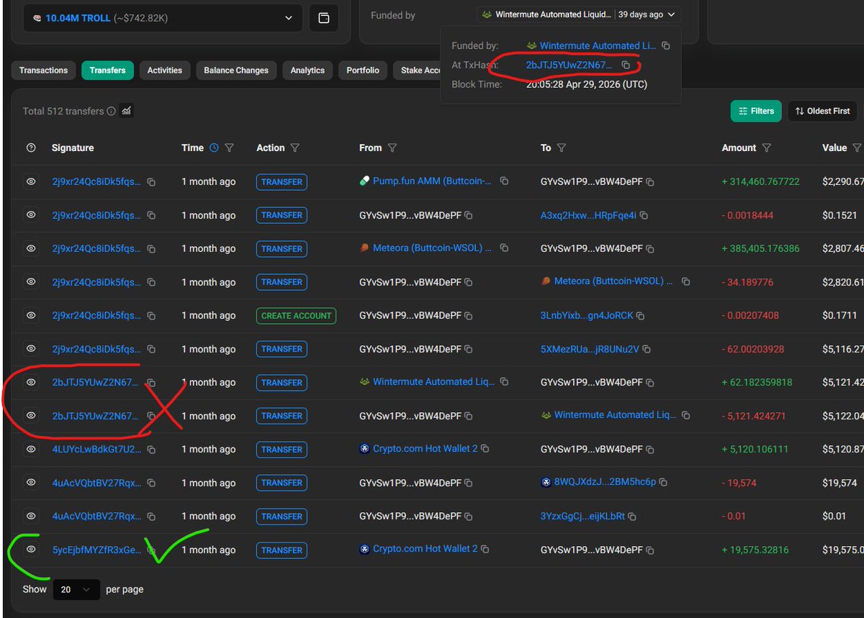The height and width of the screenshot is (618, 864).
Task: Toggle the Oldest First sort button
Action: [823, 111]
